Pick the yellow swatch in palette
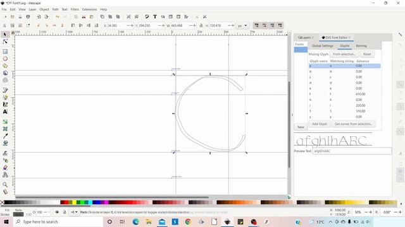This screenshot has height=227, width=405. pos(74,202)
